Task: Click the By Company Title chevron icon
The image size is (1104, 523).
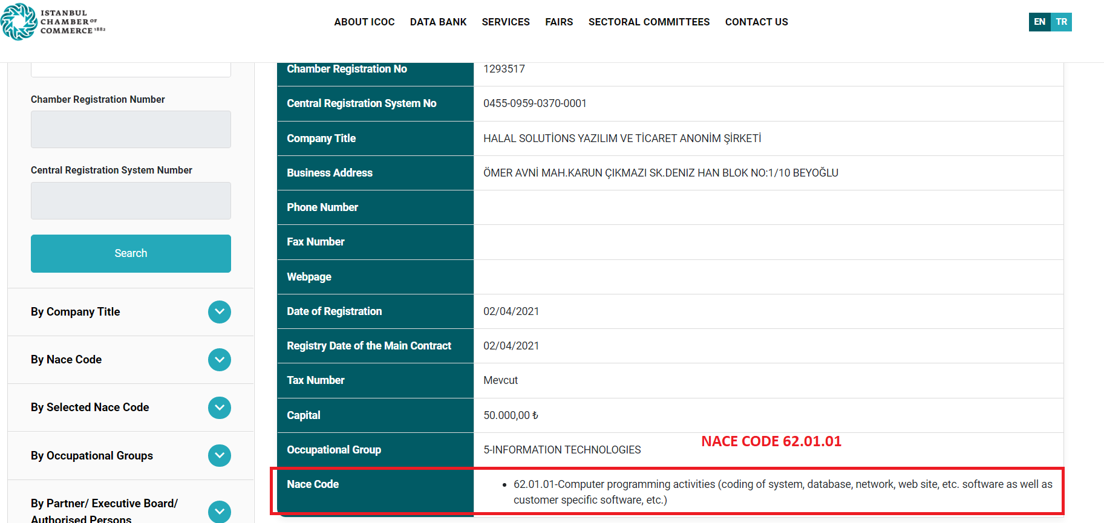Action: 220,312
